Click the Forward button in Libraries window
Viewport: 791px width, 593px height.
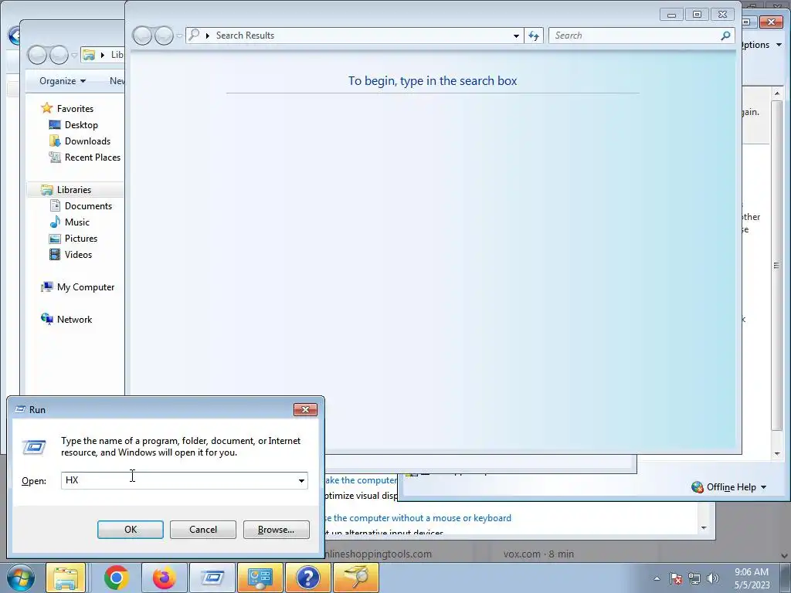pyautogui.click(x=59, y=55)
